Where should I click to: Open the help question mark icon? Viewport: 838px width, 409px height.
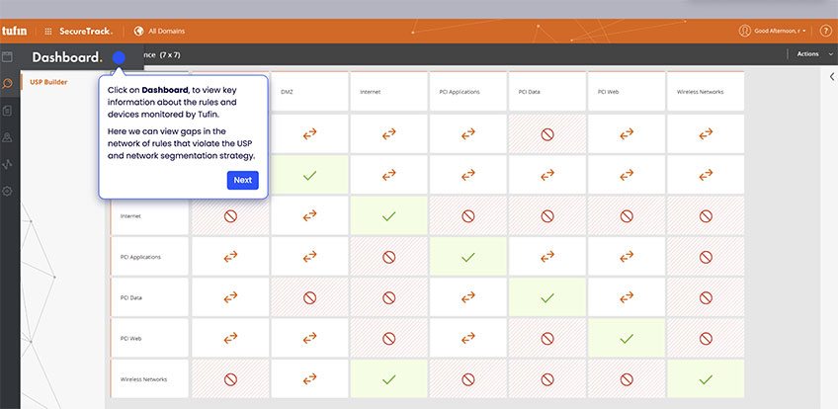(x=826, y=31)
